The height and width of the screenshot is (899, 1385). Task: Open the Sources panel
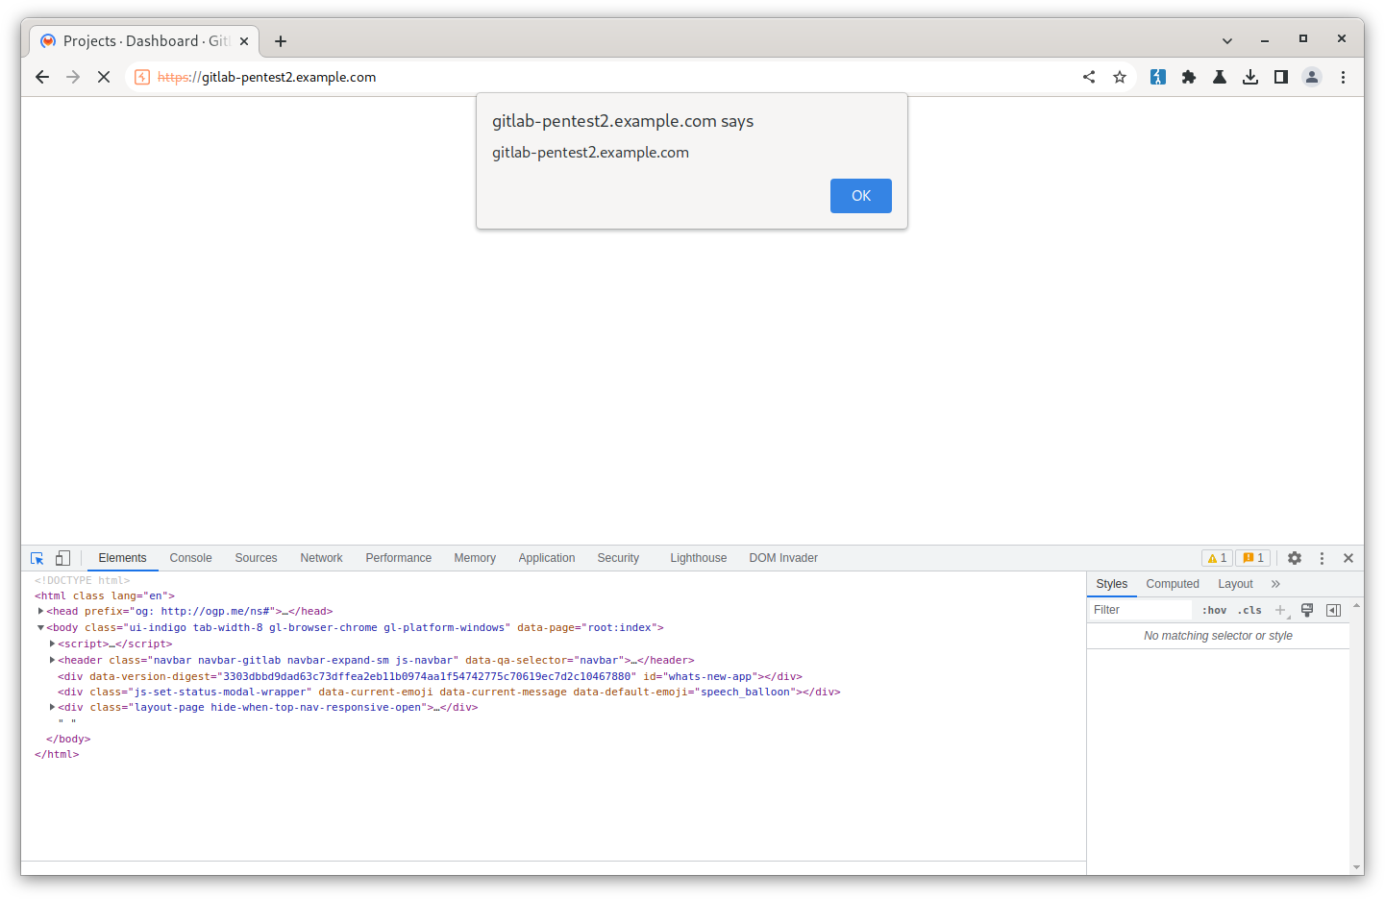256,558
